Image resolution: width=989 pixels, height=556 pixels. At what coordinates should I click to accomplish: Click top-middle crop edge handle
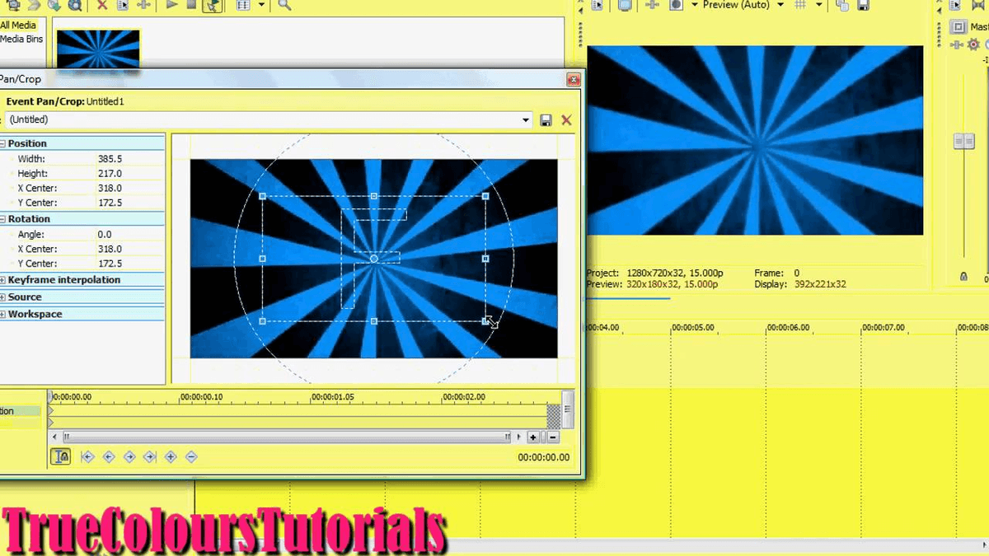pos(374,196)
